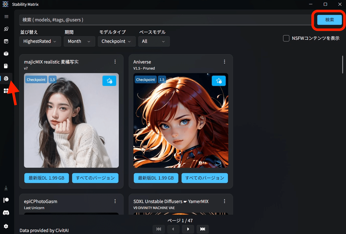Download latest majicMIX realistic 最新版DL 1.99 GB
Screen dimensions: 346x234
(x=47, y=178)
